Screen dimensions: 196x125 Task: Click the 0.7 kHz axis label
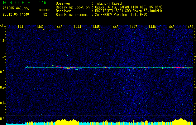[x=2, y=103]
